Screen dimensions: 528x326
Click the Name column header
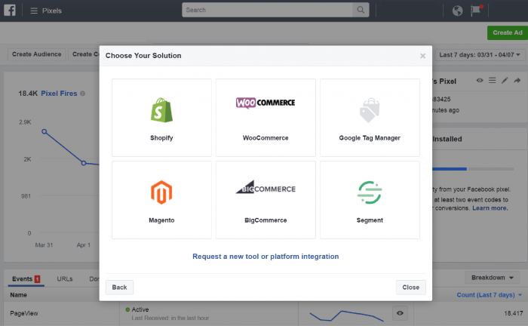pos(18,295)
